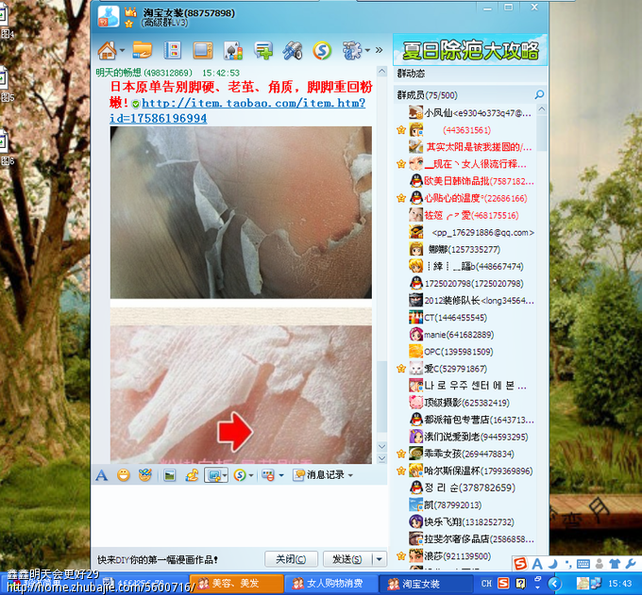Show more toolbar items via double chevron
Image resolution: width=642 pixels, height=595 pixels.
pyautogui.click(x=380, y=50)
